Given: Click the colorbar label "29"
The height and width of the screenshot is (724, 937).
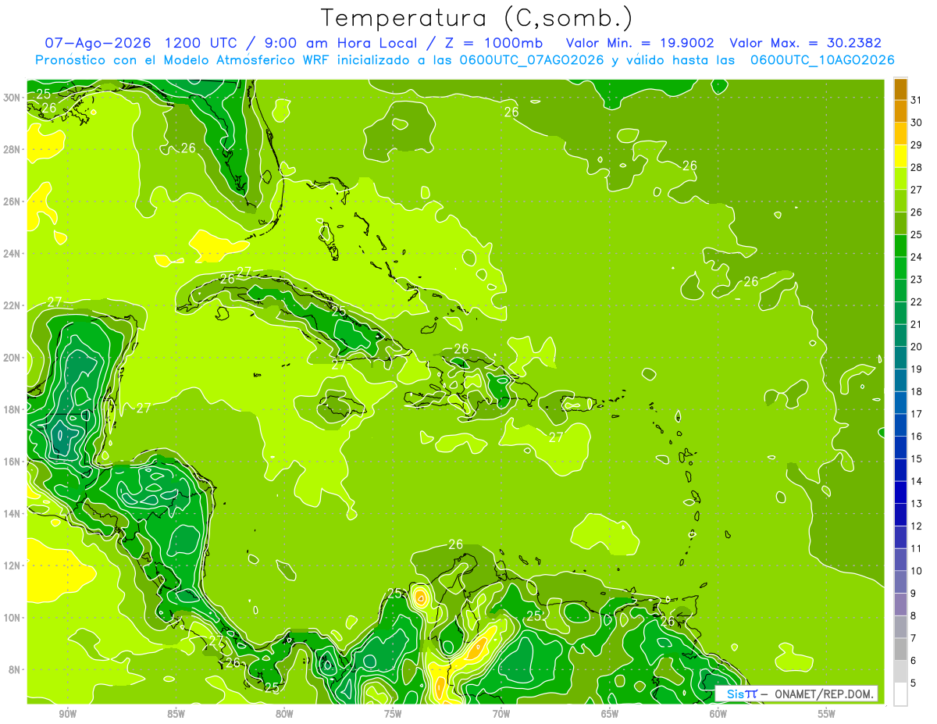Looking at the screenshot, I should [x=917, y=144].
